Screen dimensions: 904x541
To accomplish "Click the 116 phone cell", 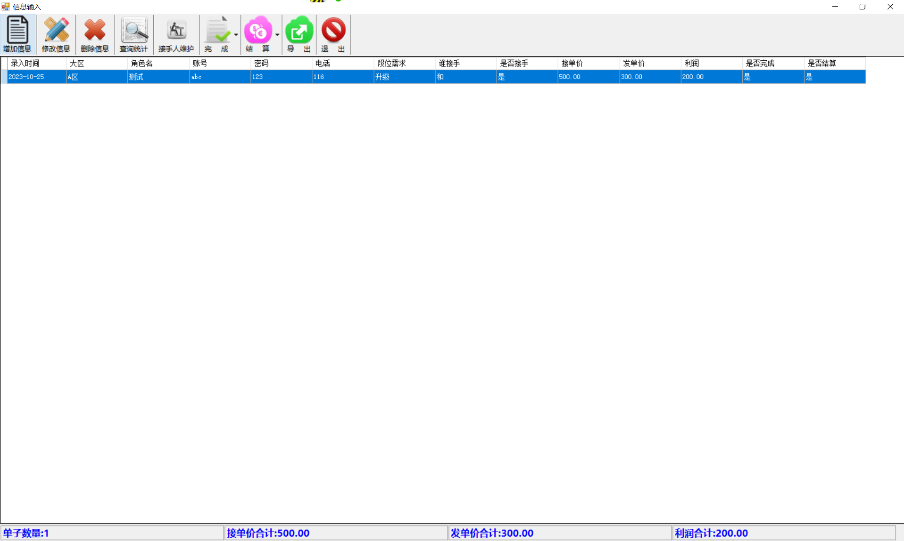I will (x=343, y=77).
